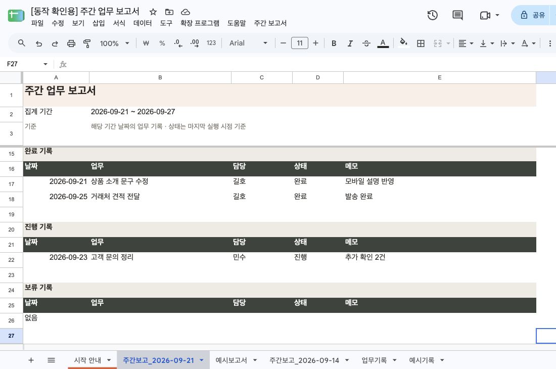
Task: Open more number formats 123
Action: [x=211, y=43]
